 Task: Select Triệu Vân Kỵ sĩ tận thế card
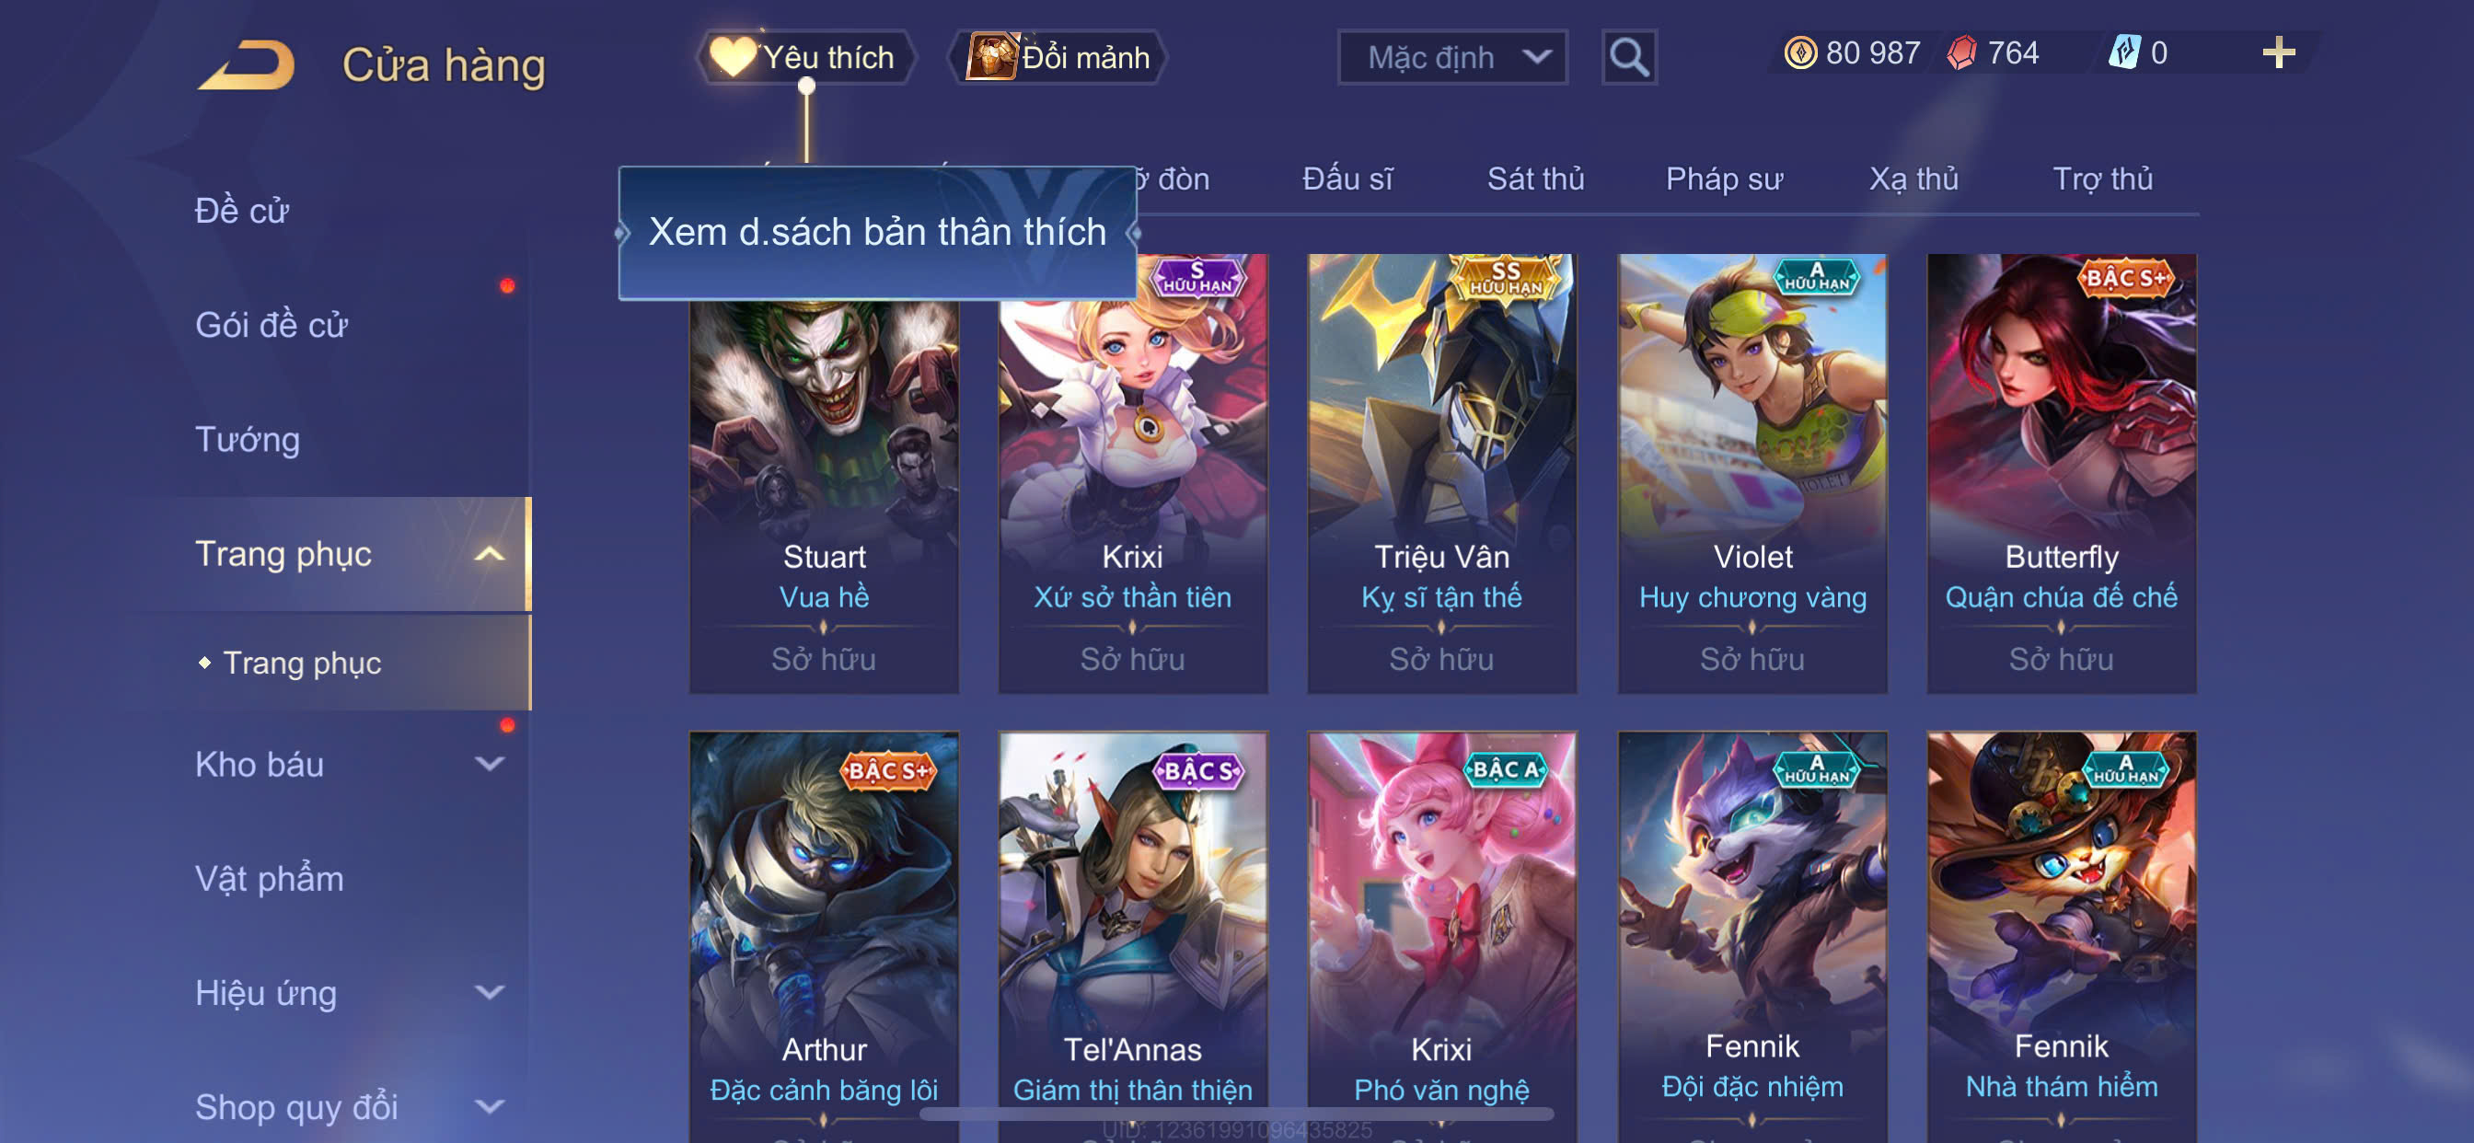point(1441,474)
